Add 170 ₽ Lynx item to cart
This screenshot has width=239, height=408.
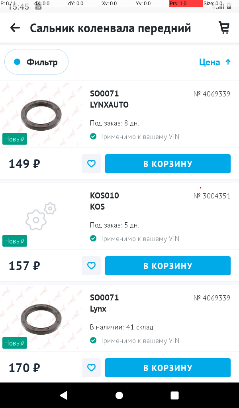point(168,368)
